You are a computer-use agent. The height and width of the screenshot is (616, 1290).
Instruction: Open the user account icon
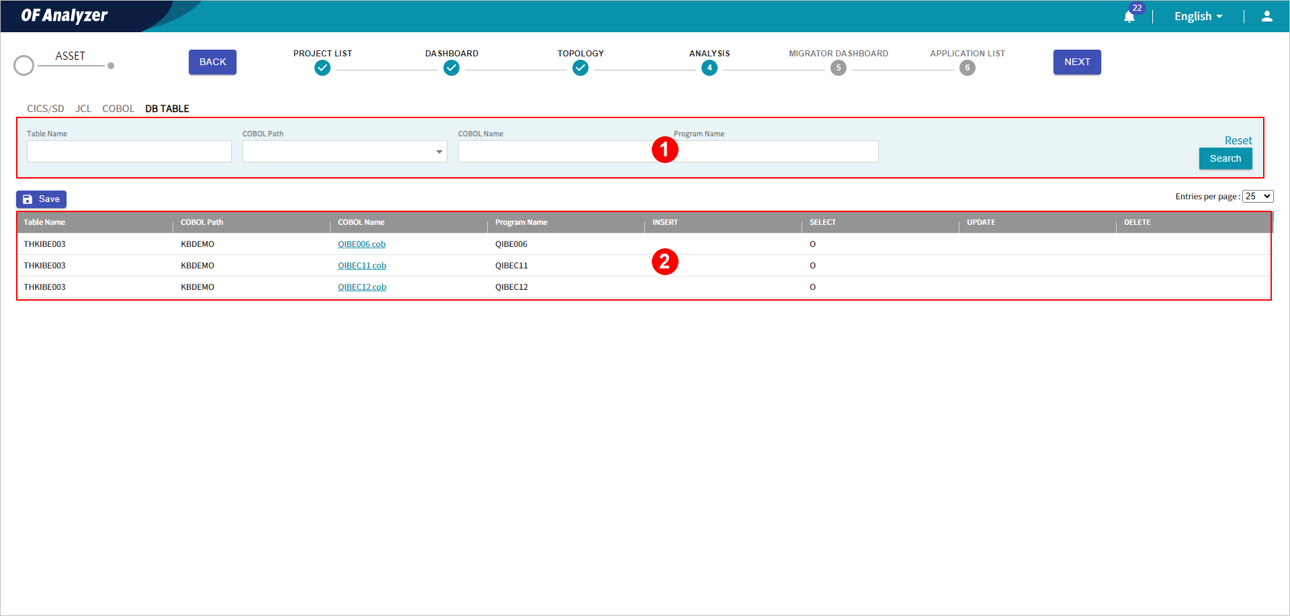click(1266, 16)
